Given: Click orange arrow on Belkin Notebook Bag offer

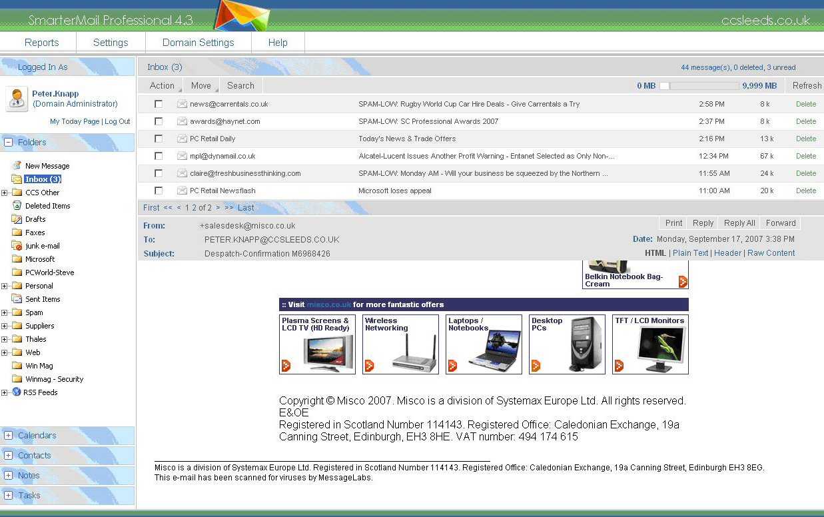Looking at the screenshot, I should 683,282.
